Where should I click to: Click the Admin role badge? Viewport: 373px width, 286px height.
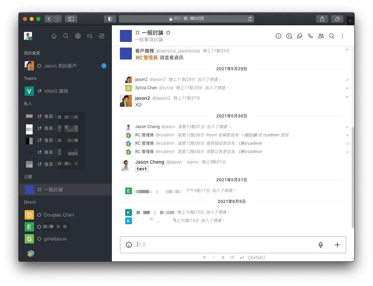[193, 162]
